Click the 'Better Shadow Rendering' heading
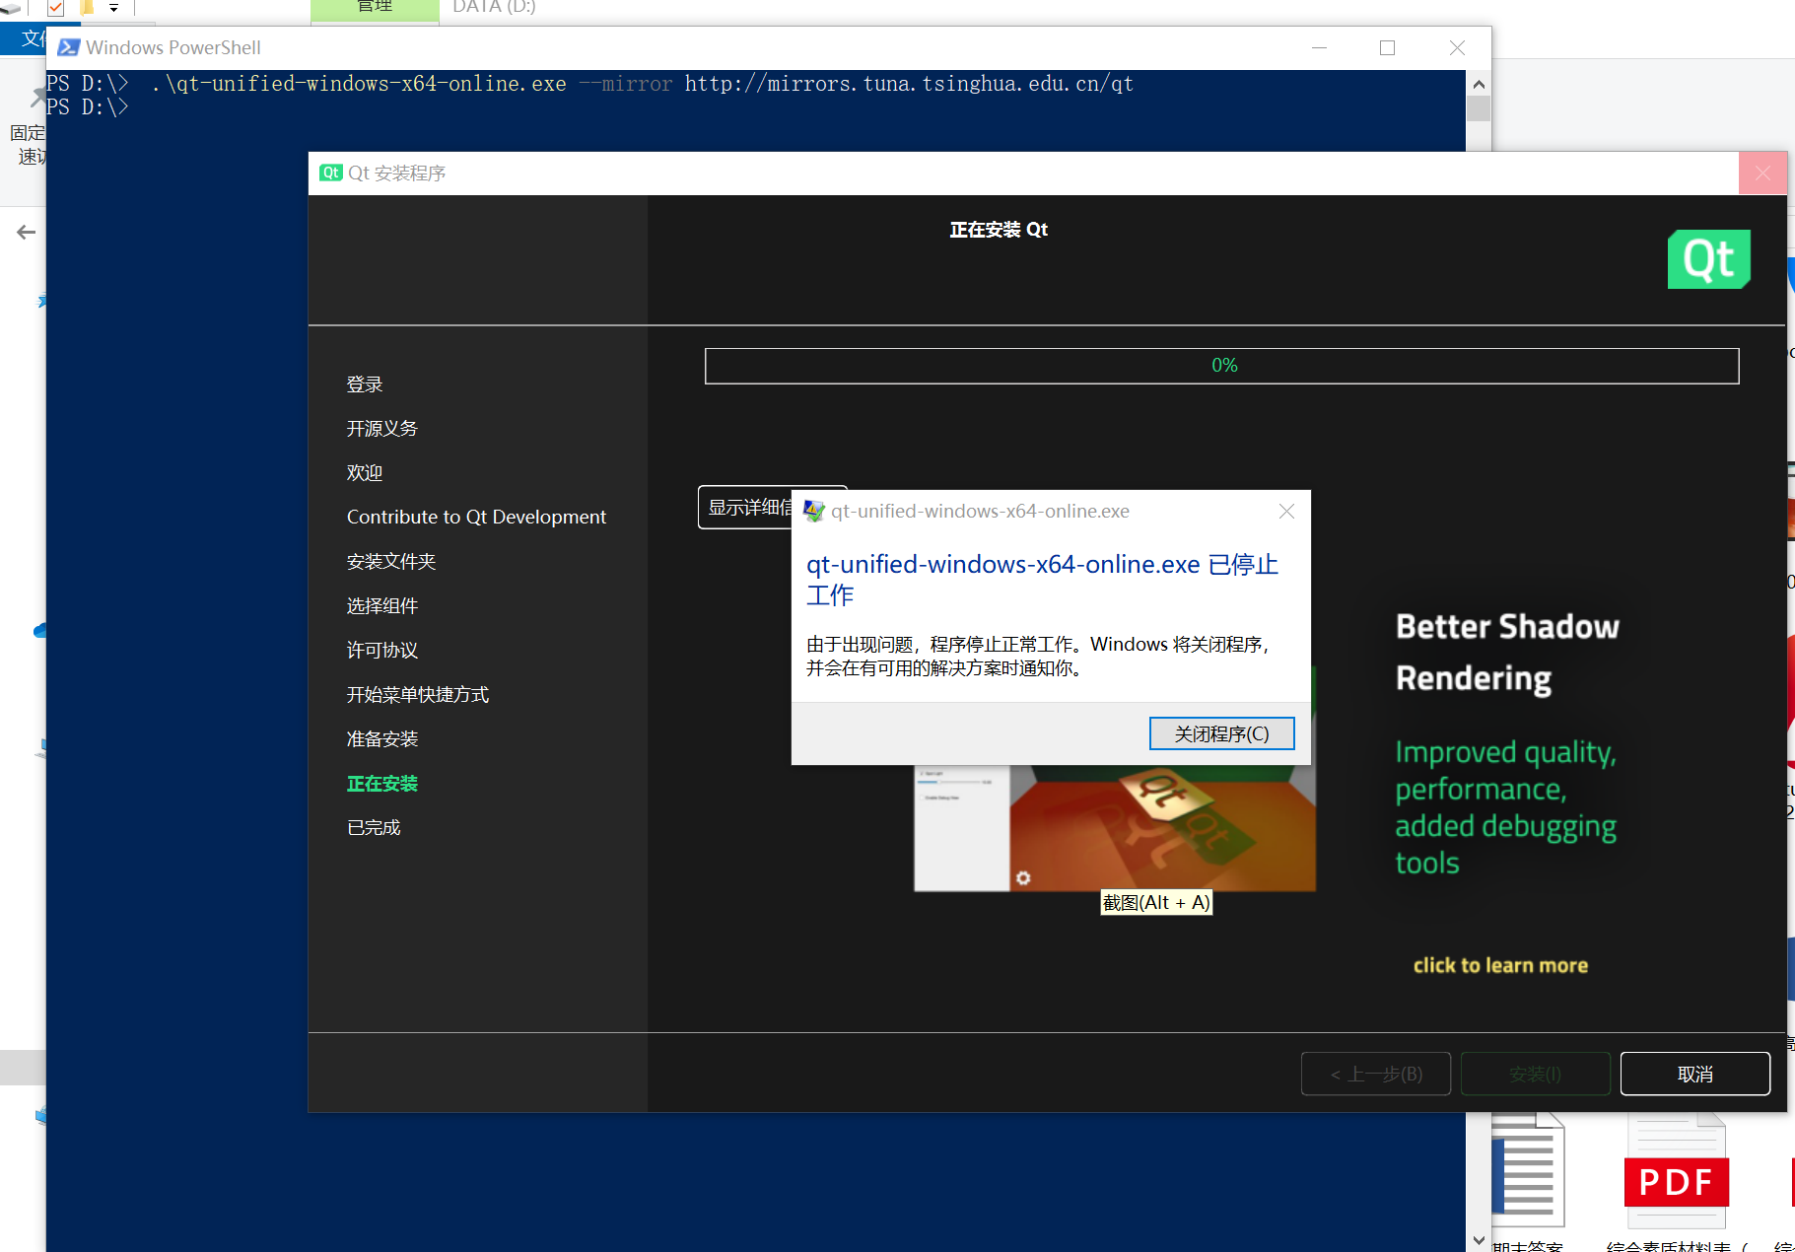Viewport: 1795px width, 1252px height. [1507, 653]
